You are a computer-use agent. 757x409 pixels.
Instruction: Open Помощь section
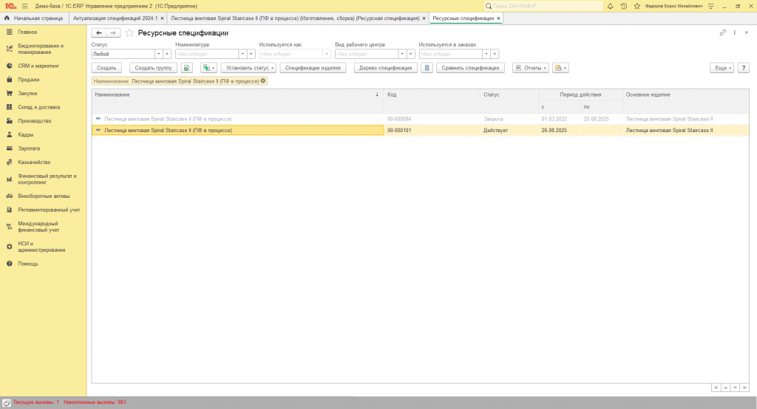tap(28, 264)
